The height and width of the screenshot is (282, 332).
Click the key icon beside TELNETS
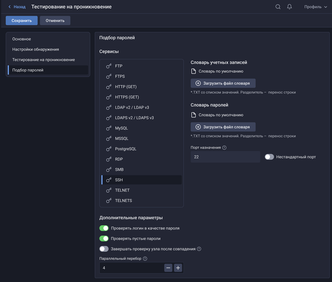point(109,201)
